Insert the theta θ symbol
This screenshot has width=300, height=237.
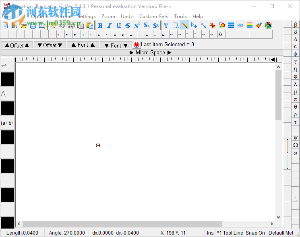[x=296, y=107]
